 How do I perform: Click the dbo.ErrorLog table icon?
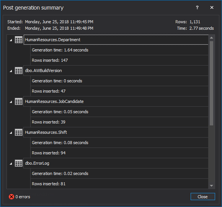18,163
